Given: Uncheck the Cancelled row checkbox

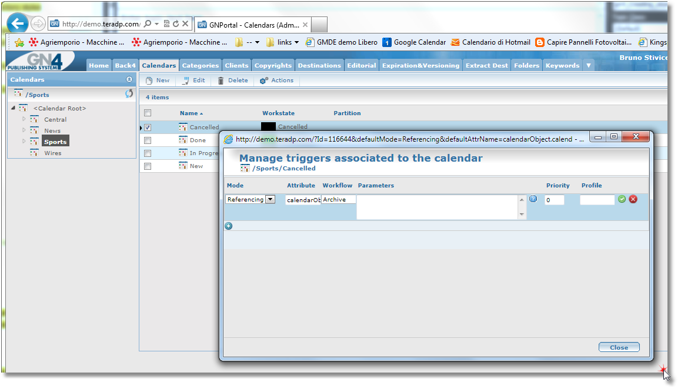Looking at the screenshot, I should click(148, 127).
